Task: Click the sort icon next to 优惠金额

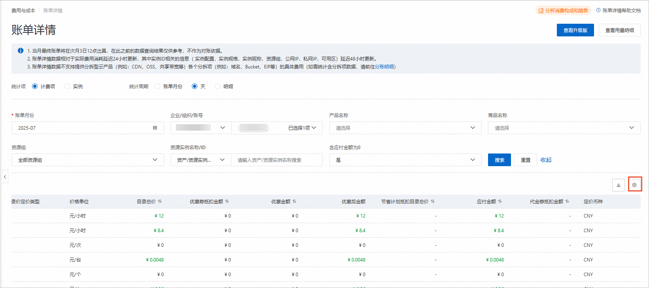Action: tap(294, 201)
